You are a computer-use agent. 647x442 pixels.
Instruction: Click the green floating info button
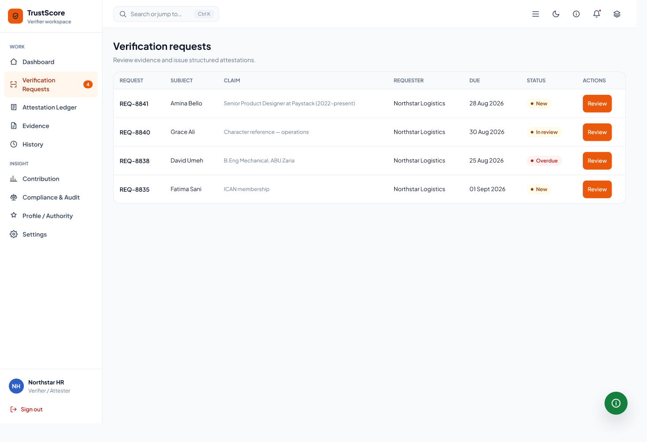(x=616, y=403)
